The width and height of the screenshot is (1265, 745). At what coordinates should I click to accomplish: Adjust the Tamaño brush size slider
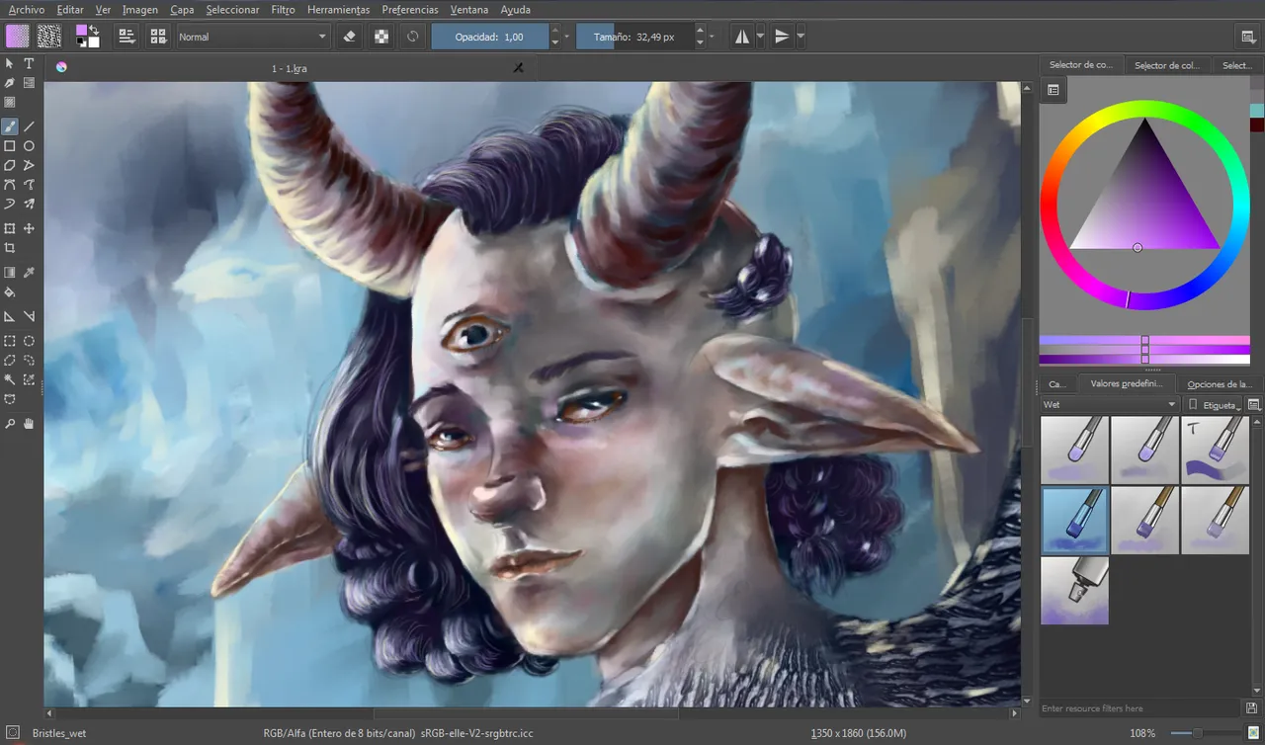[x=634, y=37]
